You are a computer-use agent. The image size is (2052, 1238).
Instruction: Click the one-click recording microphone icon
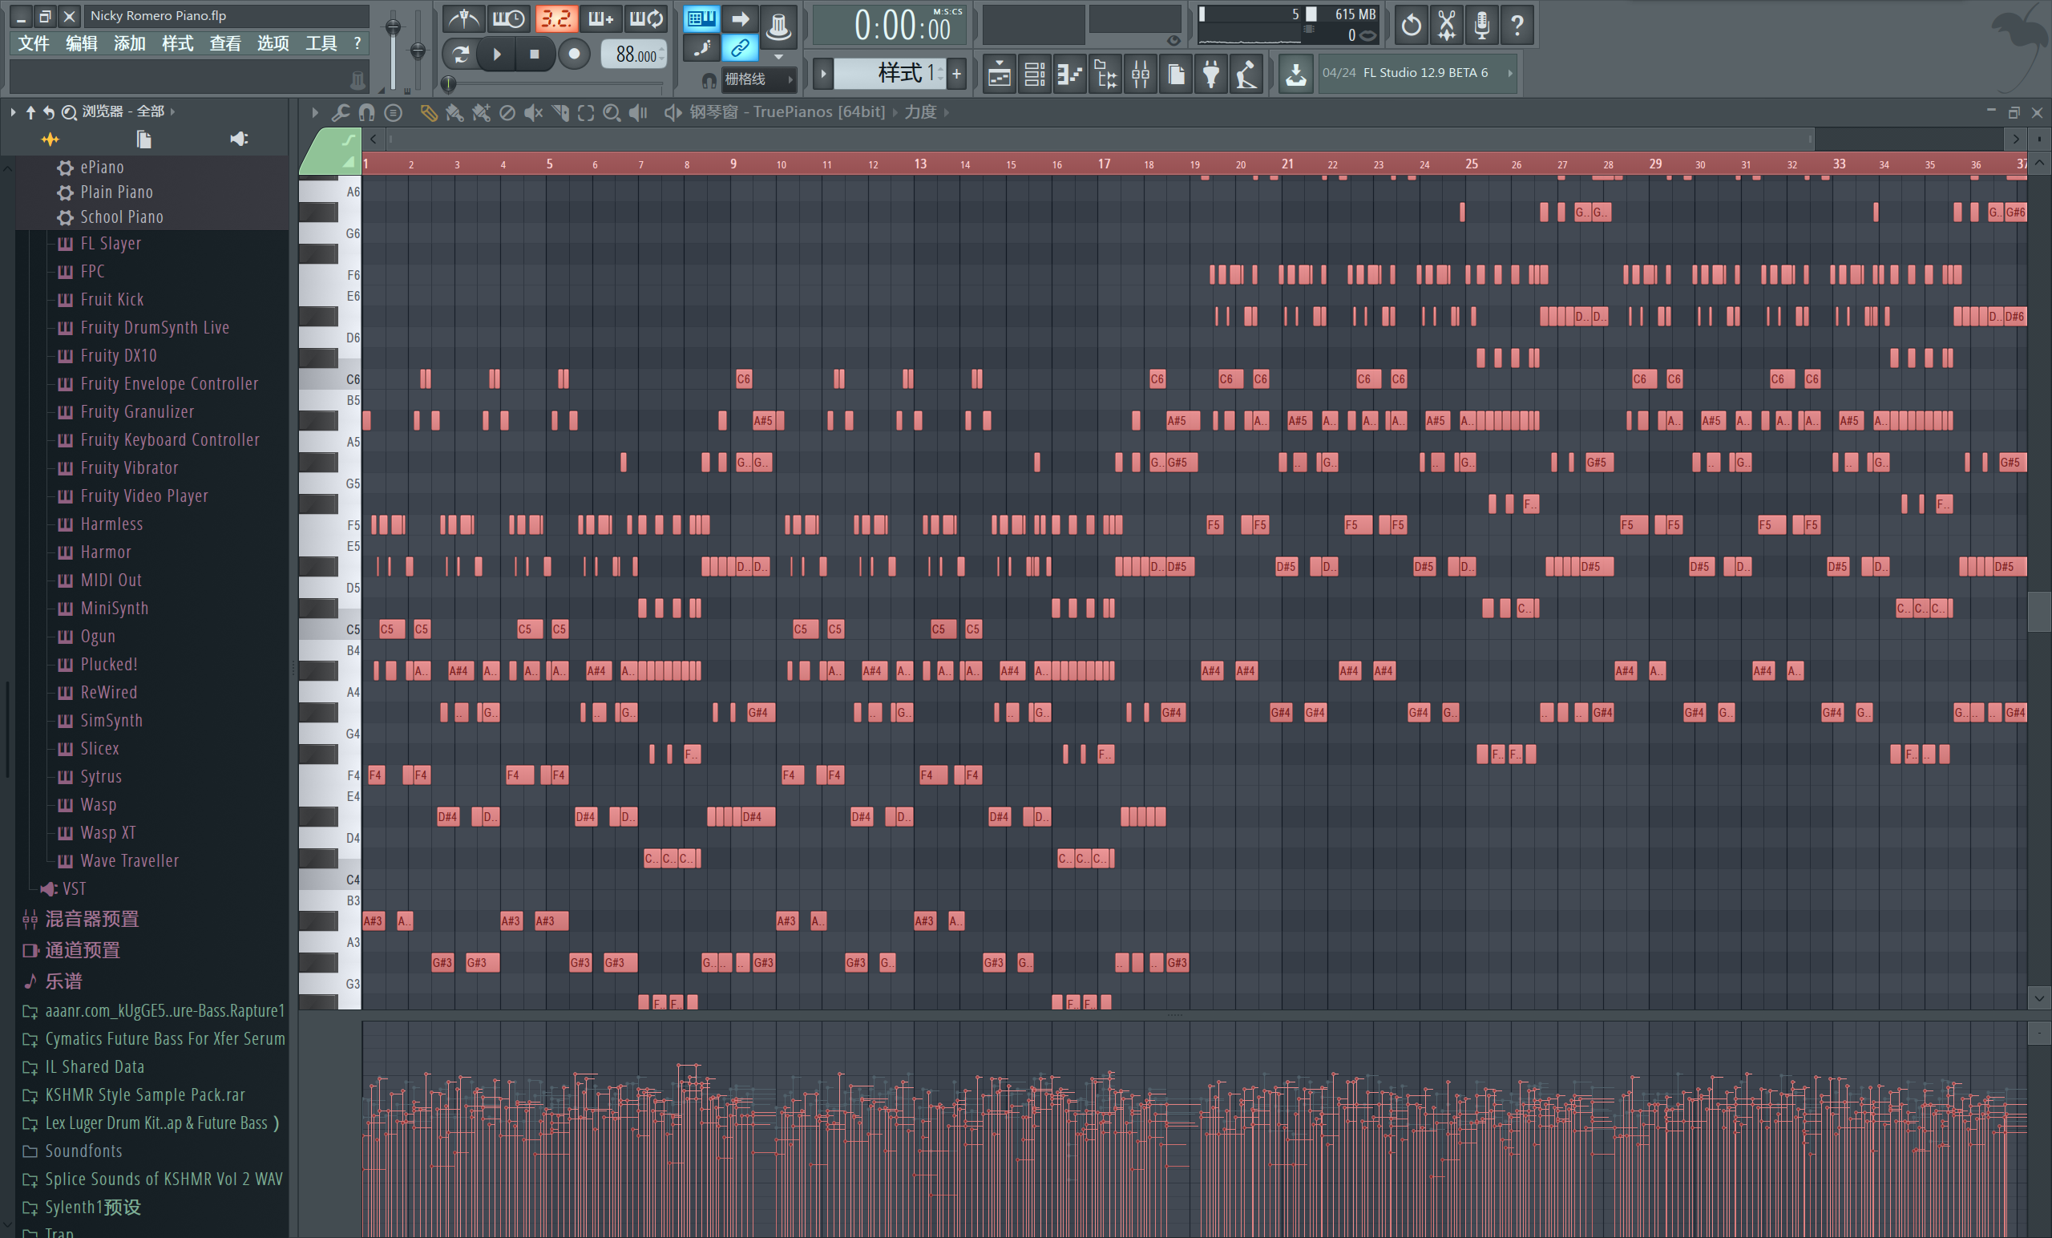tap(1481, 25)
